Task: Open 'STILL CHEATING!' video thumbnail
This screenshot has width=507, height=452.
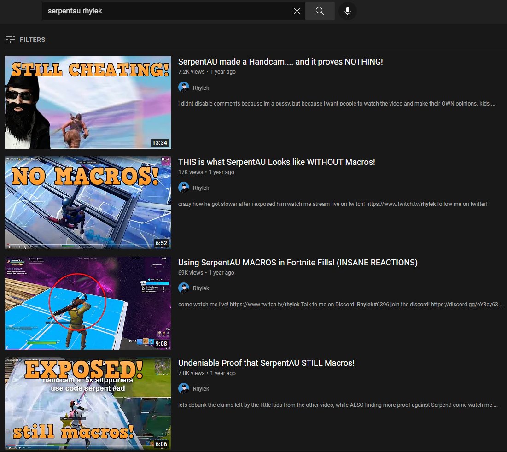Action: click(87, 102)
